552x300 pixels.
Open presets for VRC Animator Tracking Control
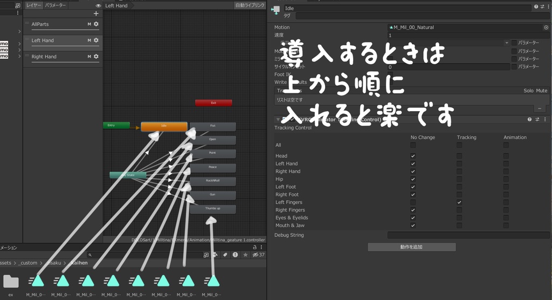pyautogui.click(x=537, y=119)
